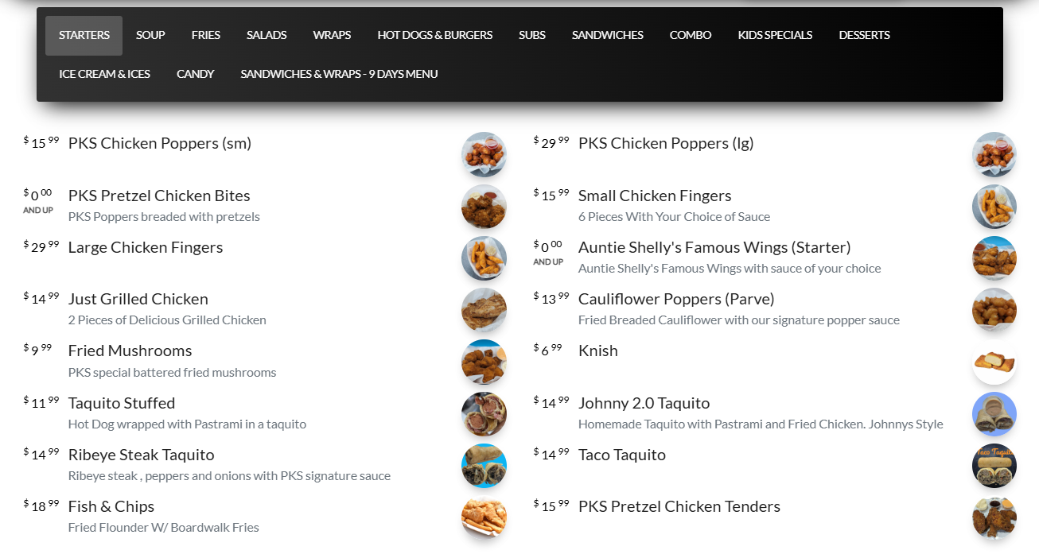View the Johnny 2.0 Taquito picture
1039x554 pixels.
(x=994, y=414)
